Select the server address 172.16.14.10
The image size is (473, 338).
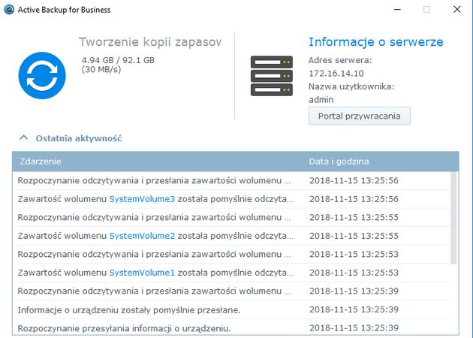click(x=336, y=74)
